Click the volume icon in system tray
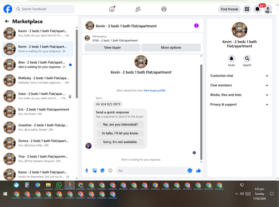 pyautogui.click(x=242, y=194)
